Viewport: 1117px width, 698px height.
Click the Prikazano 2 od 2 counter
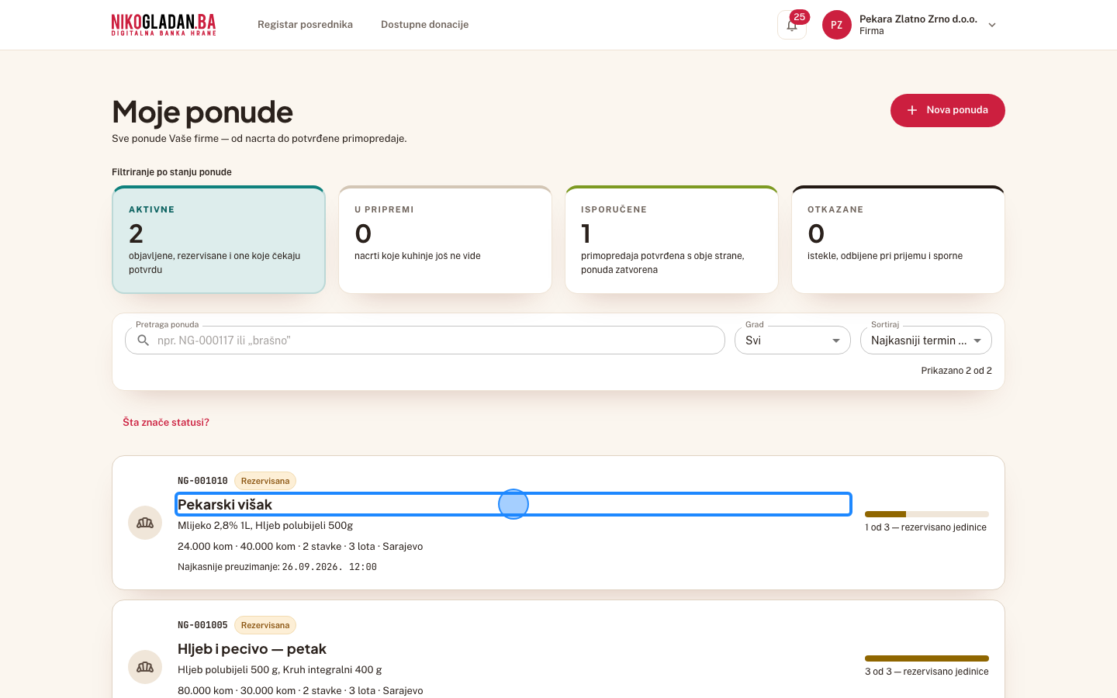(956, 371)
